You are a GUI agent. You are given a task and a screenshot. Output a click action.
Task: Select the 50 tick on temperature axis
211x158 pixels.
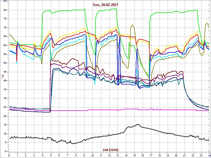(x=5, y=63)
